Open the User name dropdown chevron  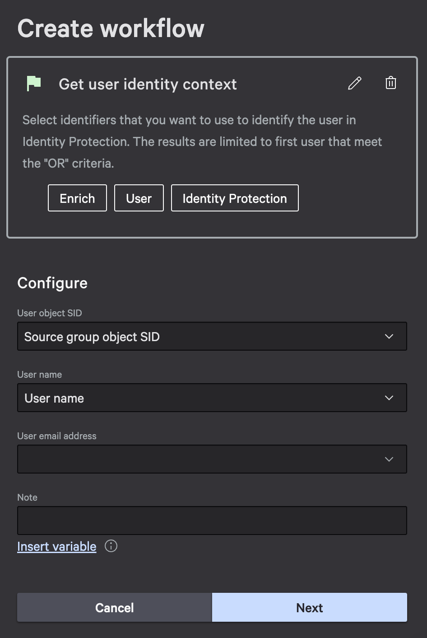click(389, 398)
